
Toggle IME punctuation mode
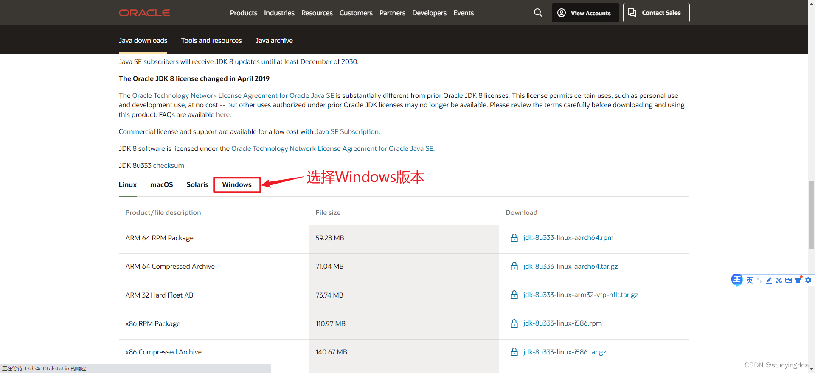(x=759, y=280)
